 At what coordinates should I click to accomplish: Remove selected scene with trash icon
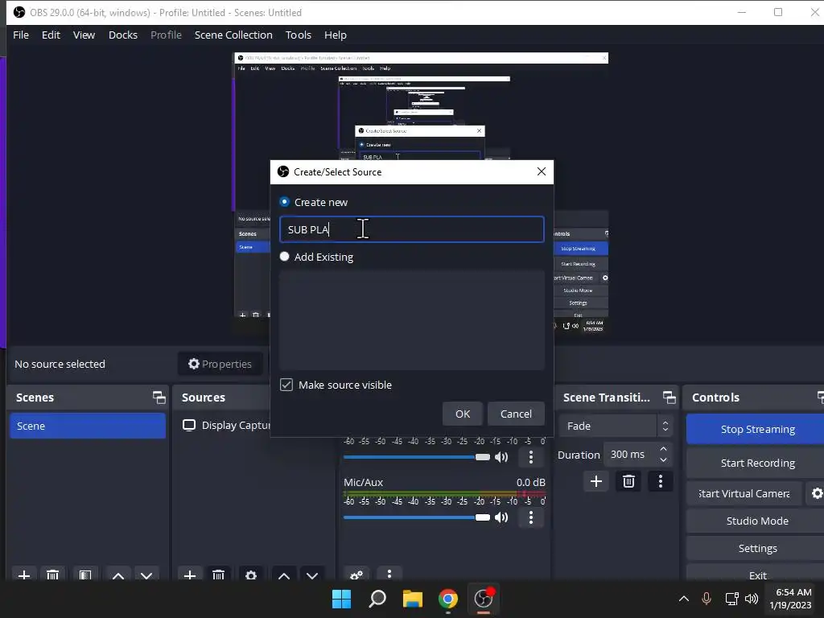click(52, 575)
